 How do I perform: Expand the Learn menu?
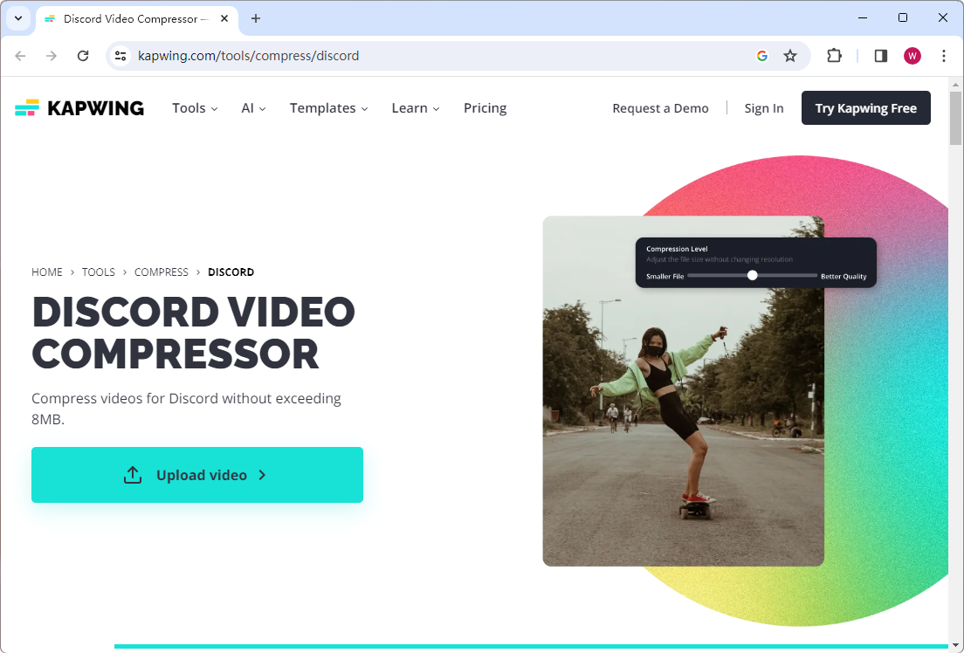[x=416, y=108]
